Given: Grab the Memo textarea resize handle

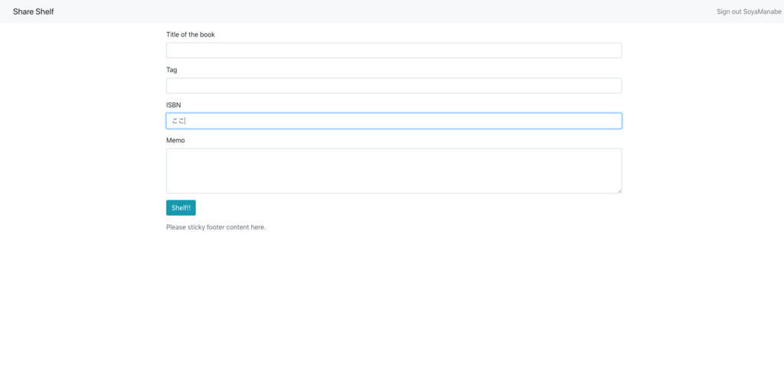Looking at the screenshot, I should pyautogui.click(x=619, y=190).
